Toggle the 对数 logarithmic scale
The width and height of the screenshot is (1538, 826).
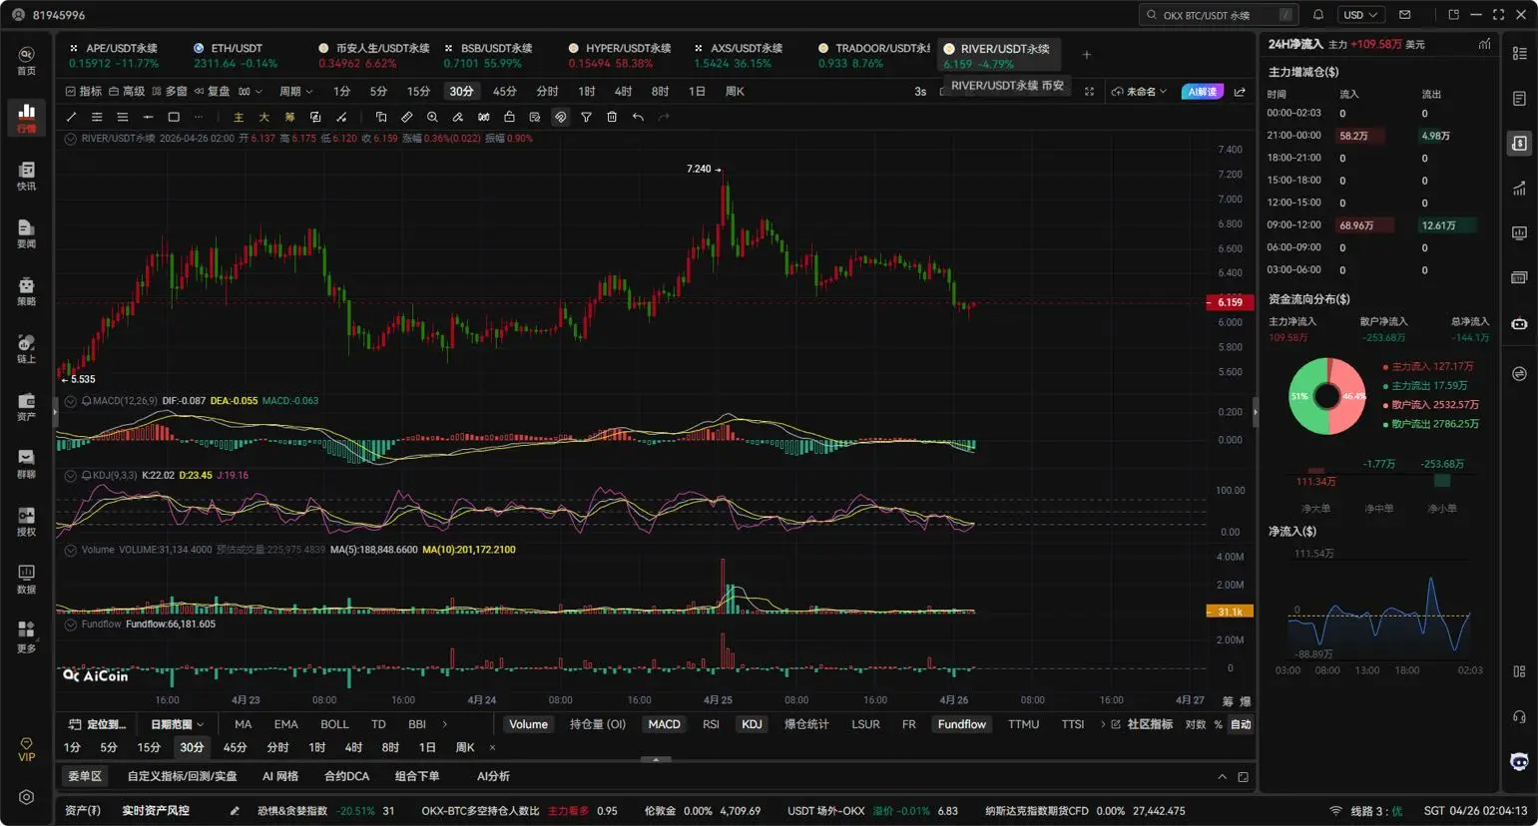[x=1195, y=724]
